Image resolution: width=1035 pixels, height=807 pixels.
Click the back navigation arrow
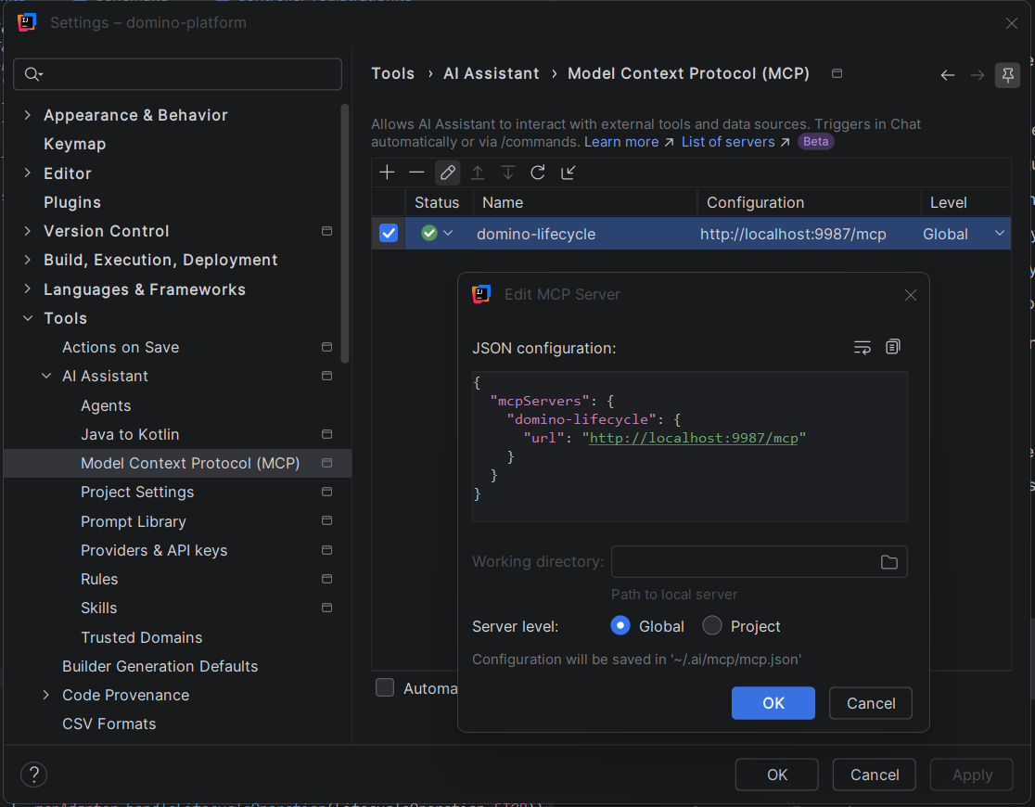[948, 75]
